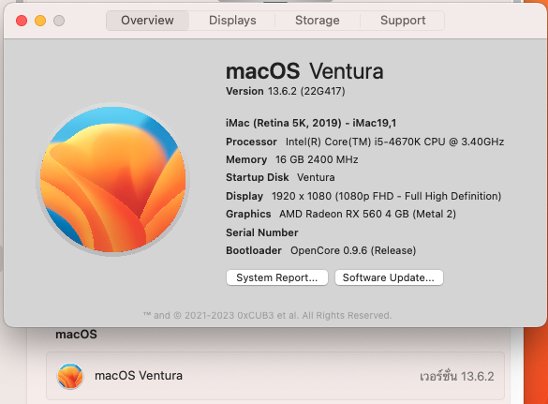Click the macOS Ventura title heading
The image size is (548, 404).
coord(304,71)
